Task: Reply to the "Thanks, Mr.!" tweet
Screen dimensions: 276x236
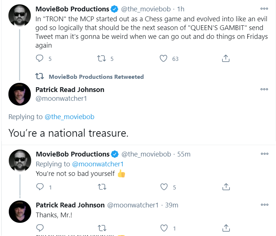Action: coord(40,228)
